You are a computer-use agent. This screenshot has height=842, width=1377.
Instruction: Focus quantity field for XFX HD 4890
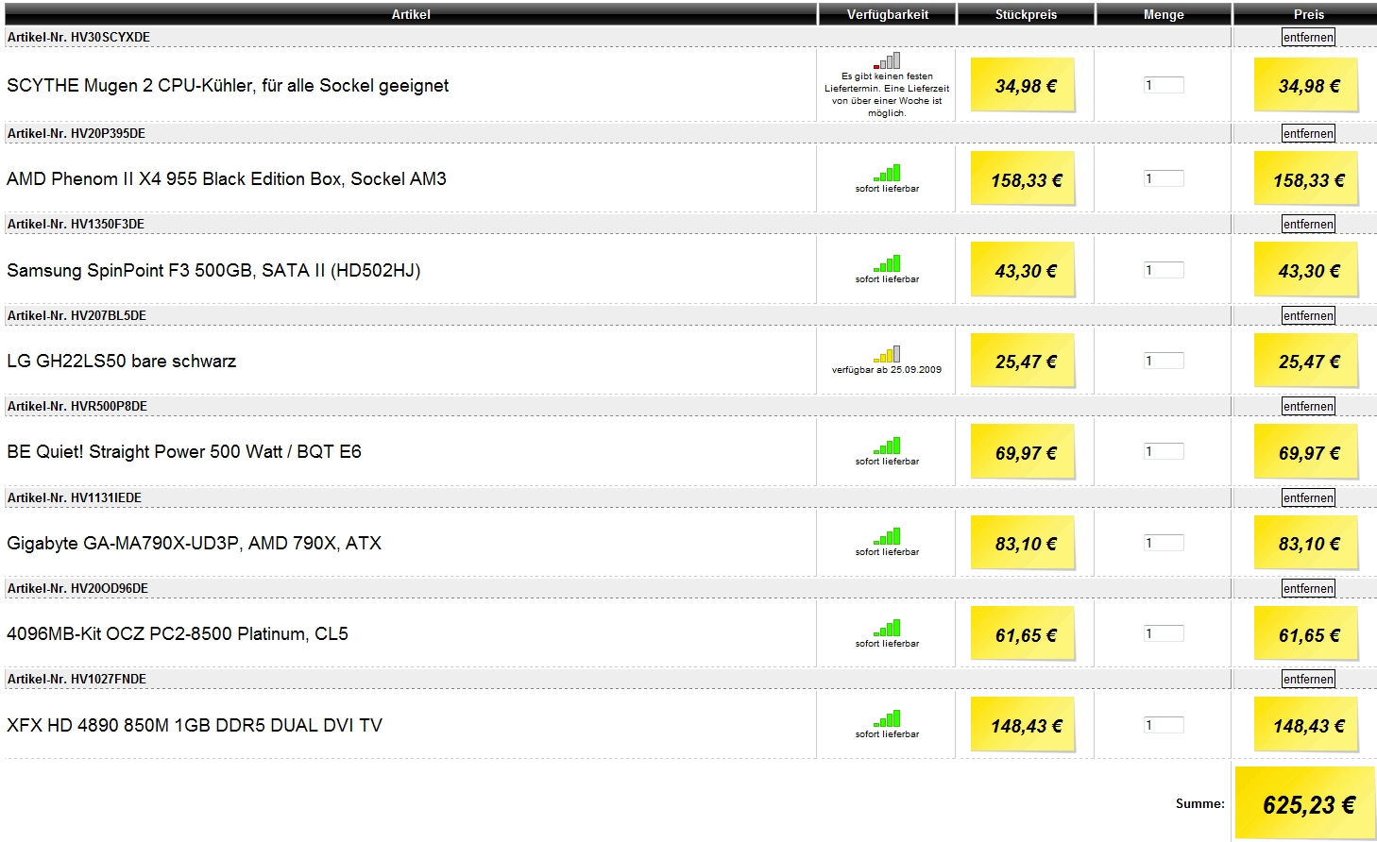tap(1164, 725)
